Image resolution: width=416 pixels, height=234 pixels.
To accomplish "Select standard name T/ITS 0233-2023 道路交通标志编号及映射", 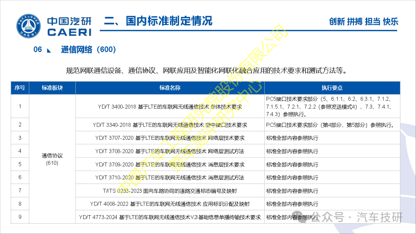I will tap(170, 191).
